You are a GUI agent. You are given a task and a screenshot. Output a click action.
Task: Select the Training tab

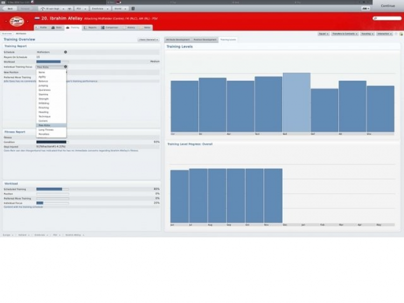tap(73, 27)
